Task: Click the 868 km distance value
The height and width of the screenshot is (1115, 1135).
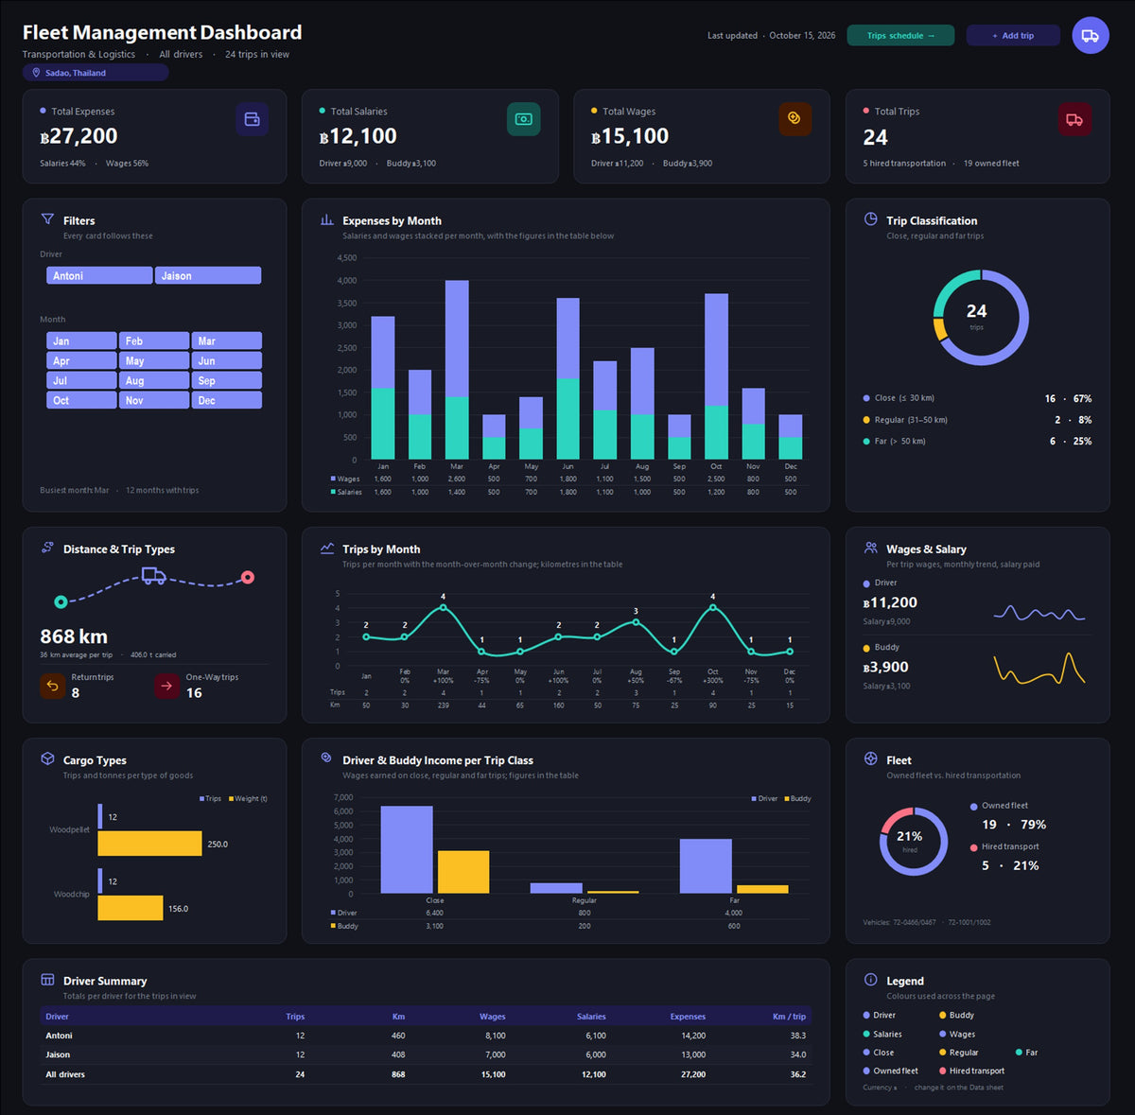Action: coord(74,636)
